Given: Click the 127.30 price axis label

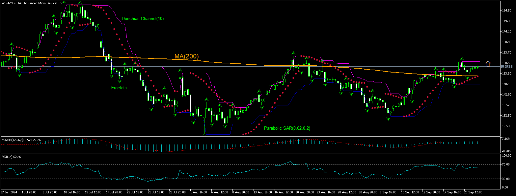Looking at the screenshot, I should tap(506, 126).
